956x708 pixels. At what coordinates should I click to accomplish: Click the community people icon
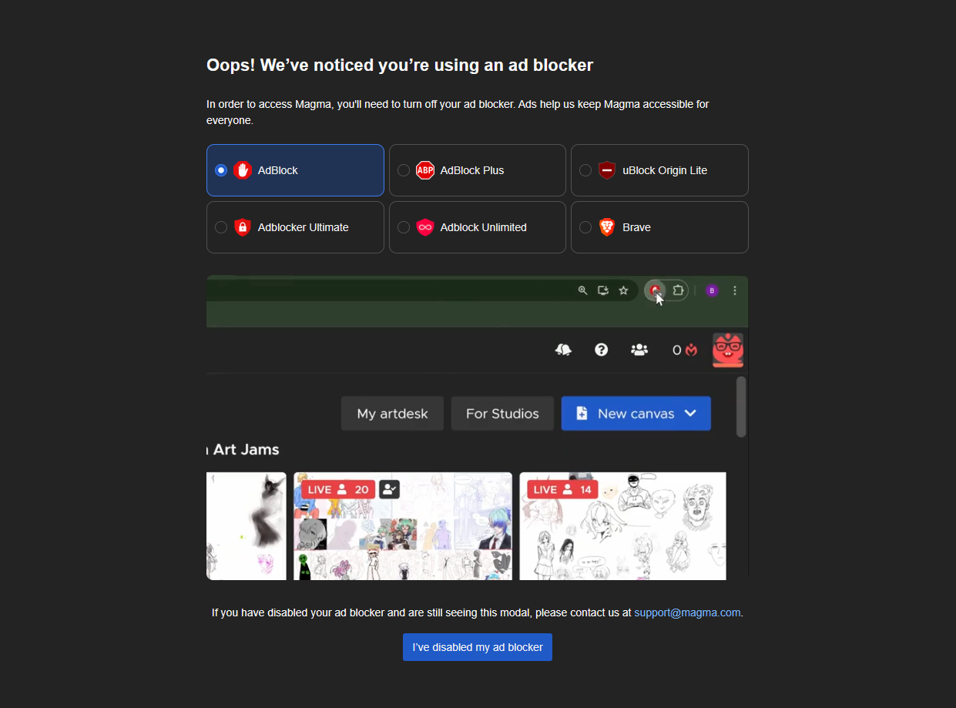tap(639, 350)
